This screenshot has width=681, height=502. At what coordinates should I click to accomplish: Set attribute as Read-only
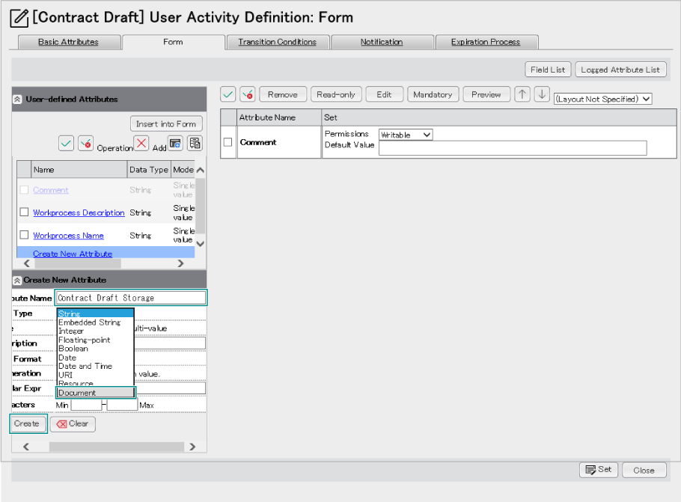(336, 94)
